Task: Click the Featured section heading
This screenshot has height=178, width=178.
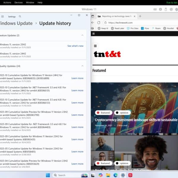Action: [99, 71]
